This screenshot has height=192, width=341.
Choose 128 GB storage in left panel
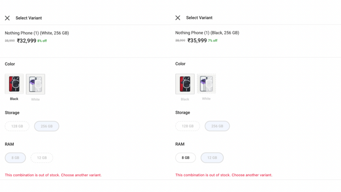17,126
